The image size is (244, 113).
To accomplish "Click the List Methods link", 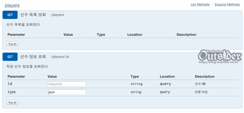I will tap(200, 5).
